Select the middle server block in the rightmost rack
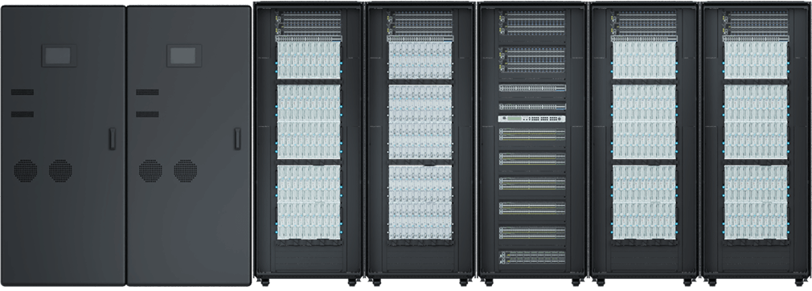 pos(756,121)
